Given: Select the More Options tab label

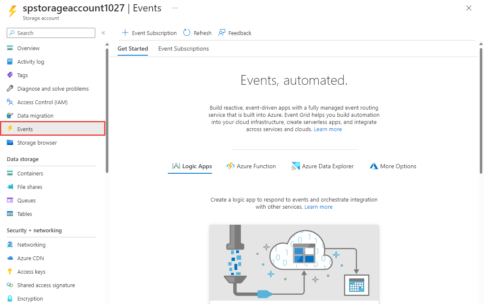Looking at the screenshot, I should [398, 166].
